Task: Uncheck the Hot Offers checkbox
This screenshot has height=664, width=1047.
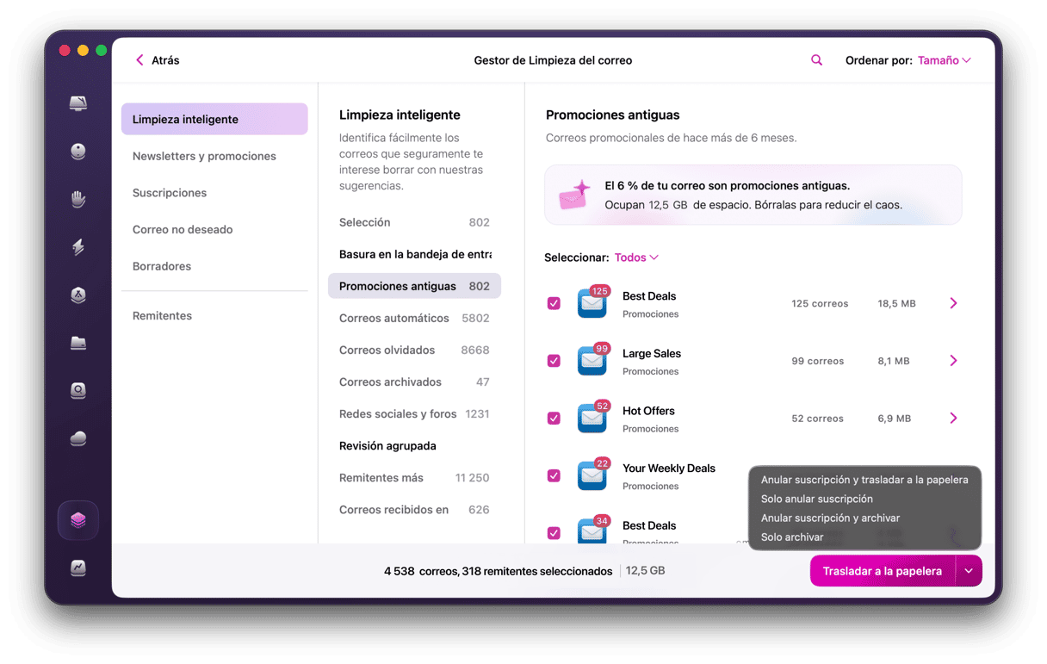Action: [x=554, y=418]
